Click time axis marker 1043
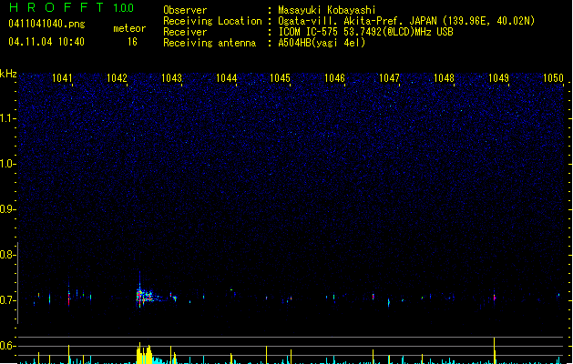The image size is (573, 364). (171, 78)
